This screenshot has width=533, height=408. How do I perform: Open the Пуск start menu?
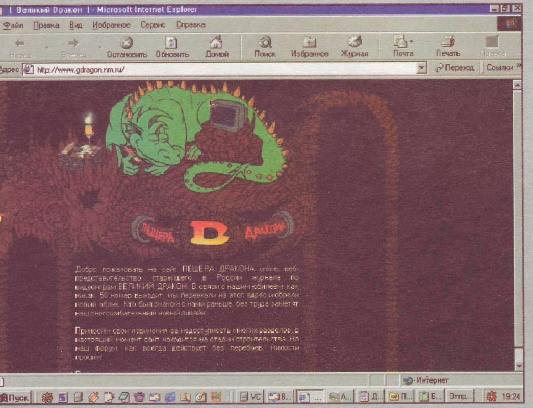(15, 397)
